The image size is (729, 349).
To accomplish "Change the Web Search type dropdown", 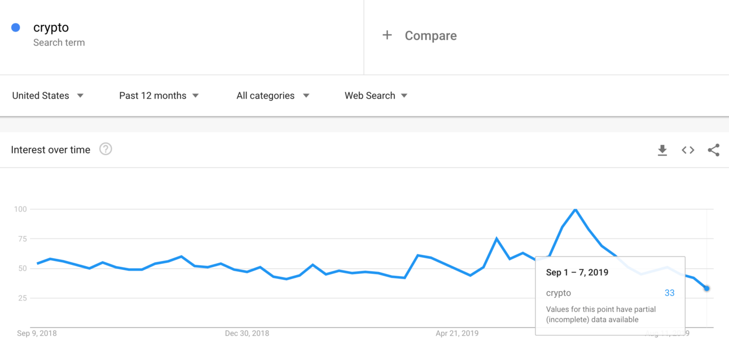I will (376, 96).
